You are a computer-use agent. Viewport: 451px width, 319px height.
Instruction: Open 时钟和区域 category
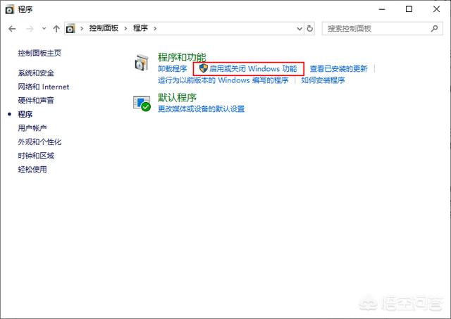[36, 156]
